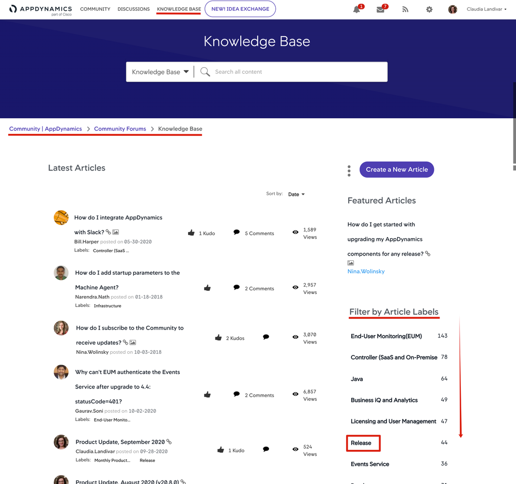Screen dimensions: 516x484
Task: Open the settings gear icon
Action: (x=429, y=9)
